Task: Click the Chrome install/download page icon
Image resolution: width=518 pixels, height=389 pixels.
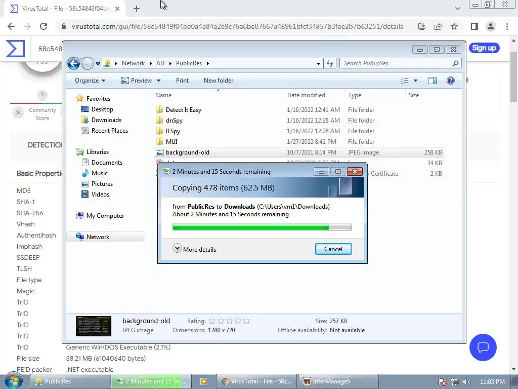Action: pyautogui.click(x=422, y=26)
